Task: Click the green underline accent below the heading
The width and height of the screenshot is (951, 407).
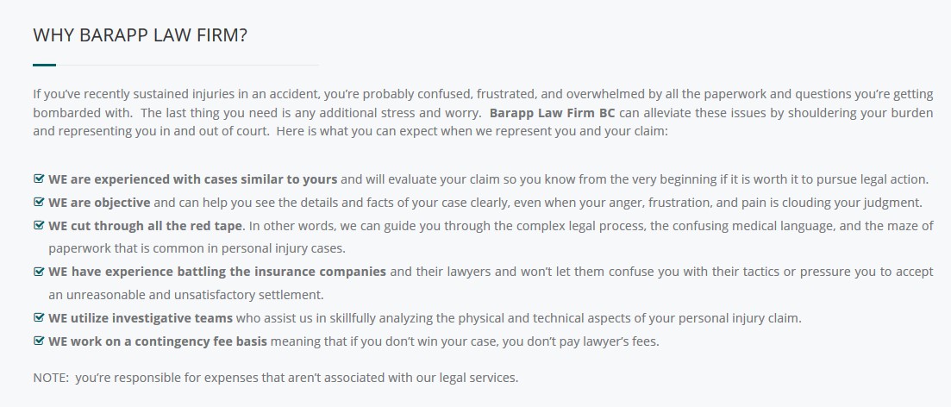Action: tap(44, 65)
